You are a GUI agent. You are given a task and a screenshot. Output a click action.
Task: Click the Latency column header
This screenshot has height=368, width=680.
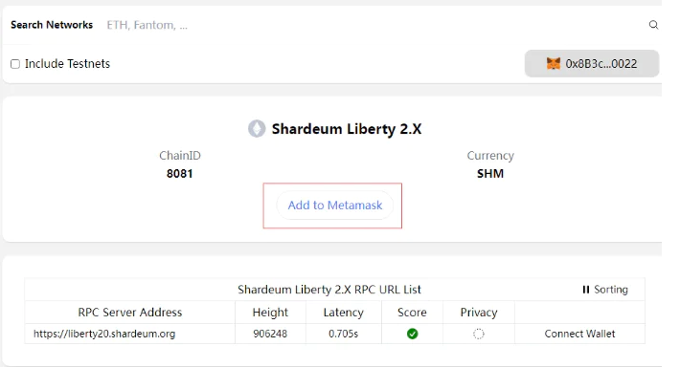pyautogui.click(x=344, y=313)
